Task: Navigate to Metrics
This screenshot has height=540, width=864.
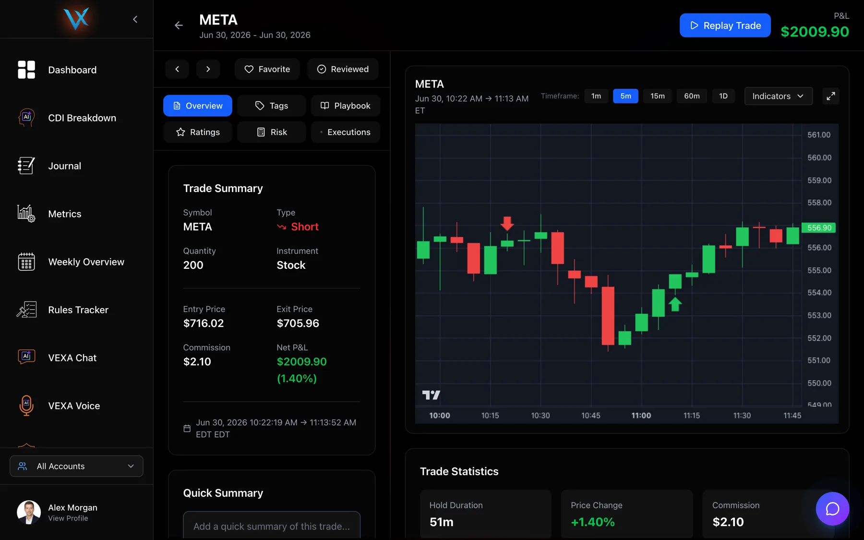Action: point(64,214)
